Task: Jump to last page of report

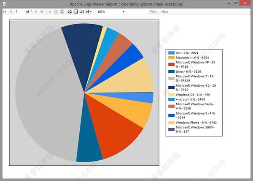Action: pyautogui.click(x=42, y=12)
